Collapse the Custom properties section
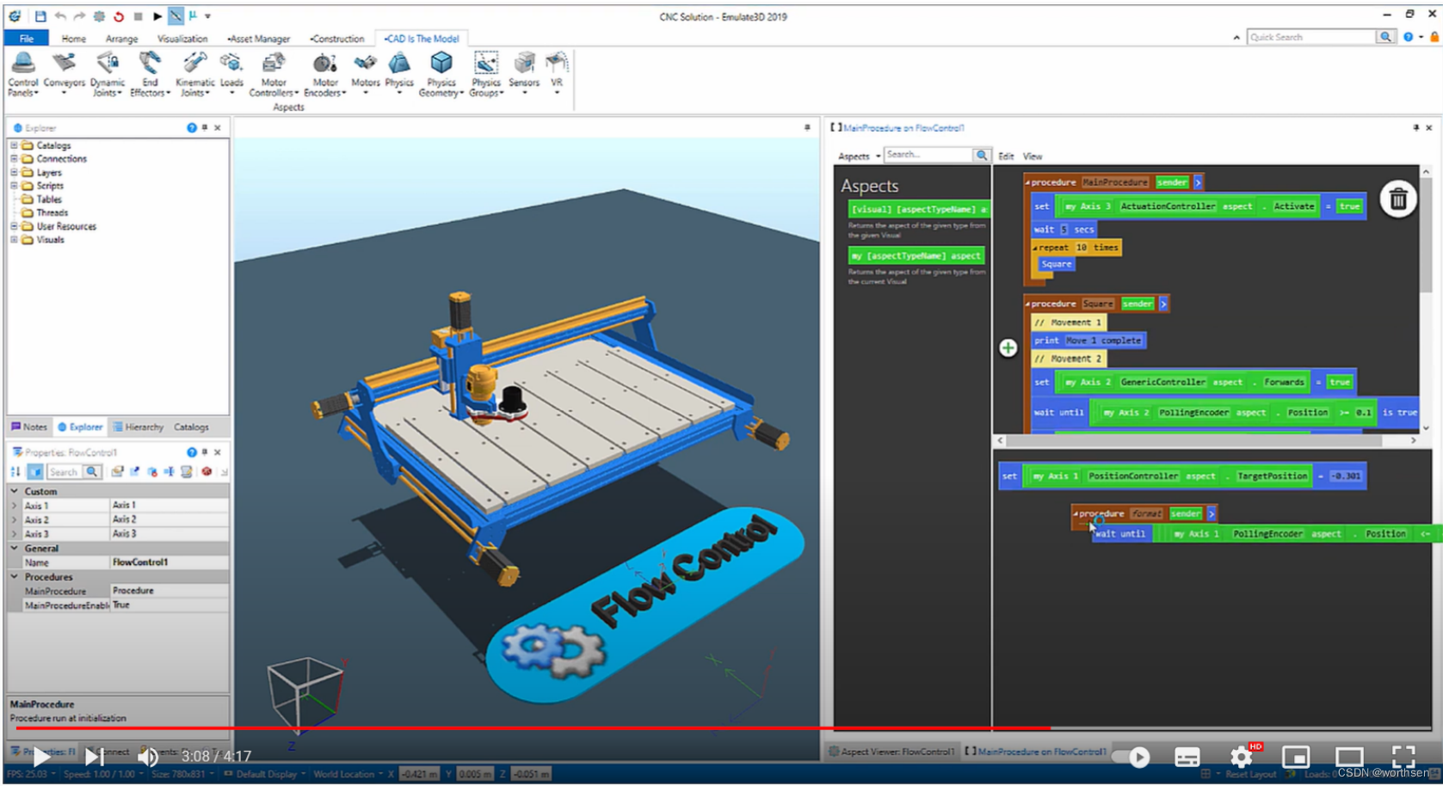Viewport: 1443px width, 786px height. tap(15, 491)
